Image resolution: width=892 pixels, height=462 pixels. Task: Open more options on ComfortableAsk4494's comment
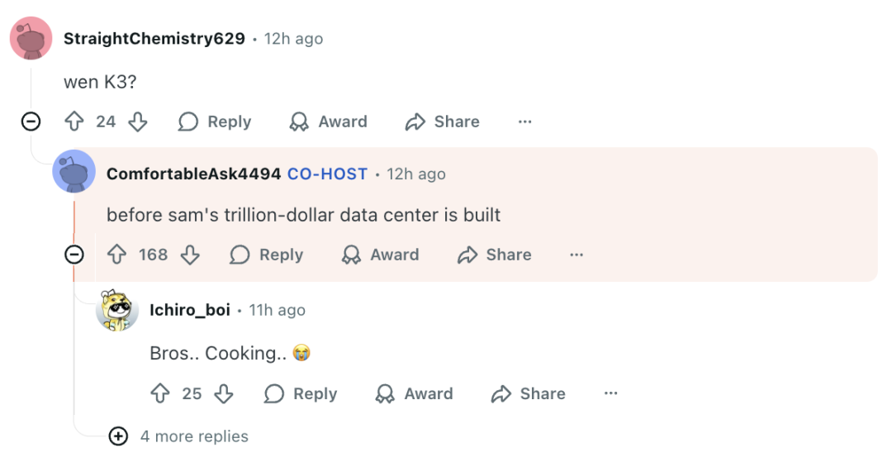tap(576, 255)
